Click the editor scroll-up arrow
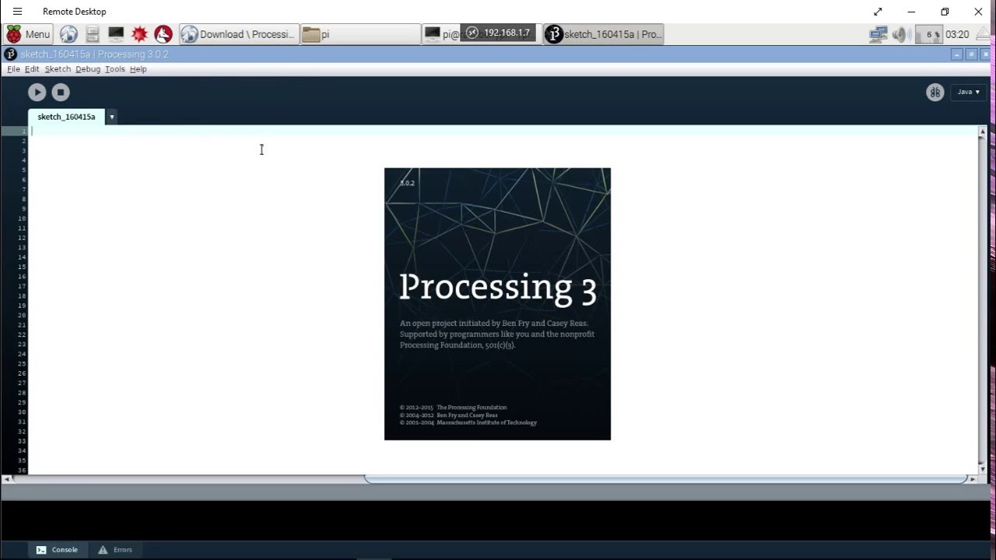 click(982, 131)
